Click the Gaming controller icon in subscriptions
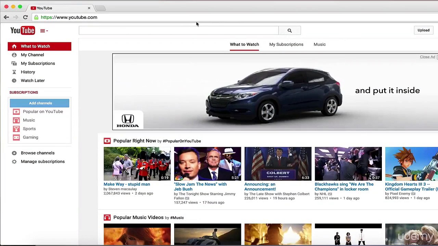Screen dimensions: 438x246 (x=16, y=137)
